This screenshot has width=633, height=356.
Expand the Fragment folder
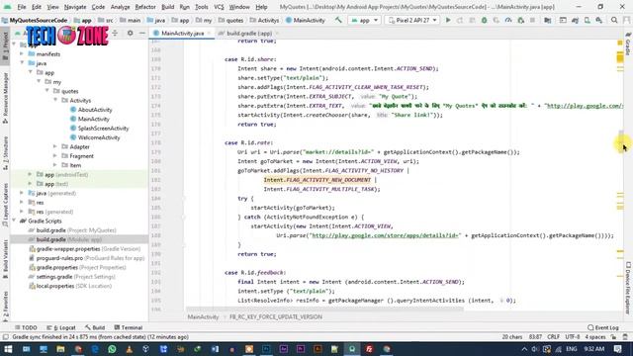[55, 156]
